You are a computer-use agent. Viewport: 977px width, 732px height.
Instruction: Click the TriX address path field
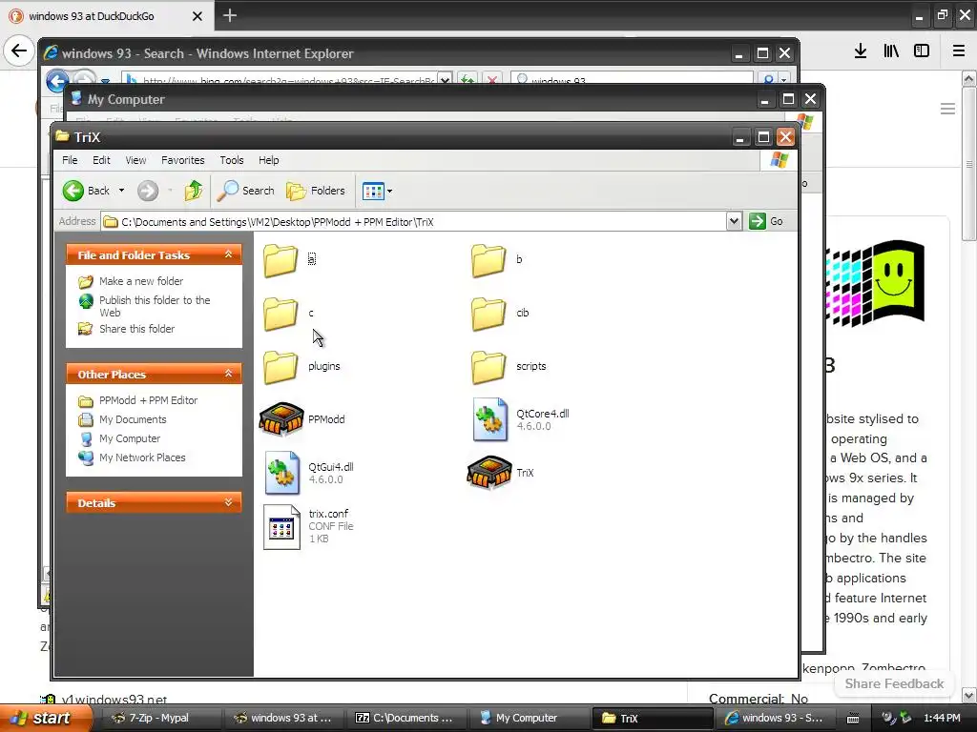(x=414, y=221)
